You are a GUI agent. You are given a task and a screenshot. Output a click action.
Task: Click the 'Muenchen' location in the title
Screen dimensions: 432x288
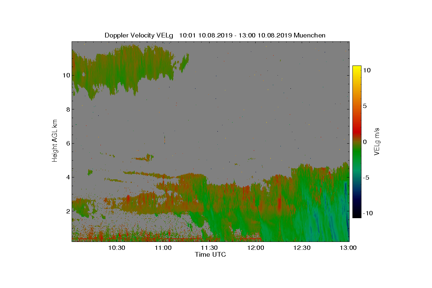coord(310,35)
